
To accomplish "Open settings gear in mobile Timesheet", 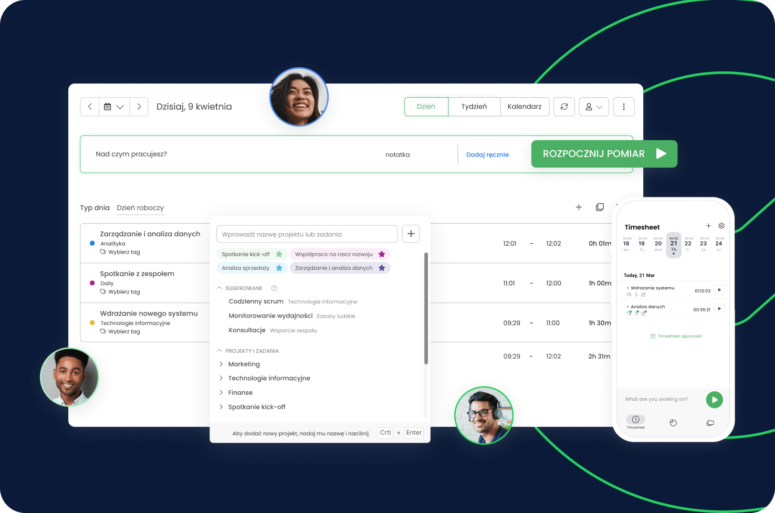I will (721, 226).
